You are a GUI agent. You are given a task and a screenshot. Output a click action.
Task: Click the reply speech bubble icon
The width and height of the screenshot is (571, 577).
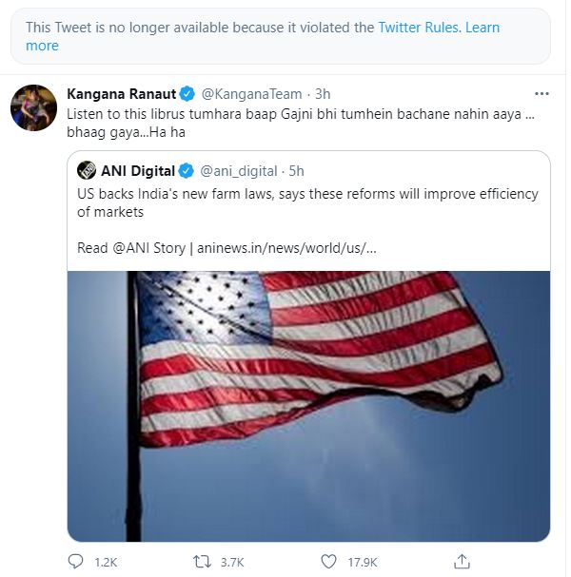(75, 562)
